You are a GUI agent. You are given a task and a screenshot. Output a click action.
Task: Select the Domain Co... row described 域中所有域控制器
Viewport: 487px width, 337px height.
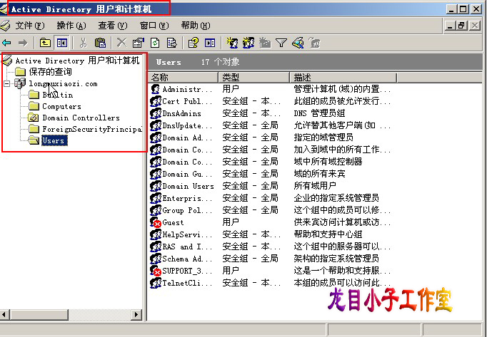(x=187, y=162)
